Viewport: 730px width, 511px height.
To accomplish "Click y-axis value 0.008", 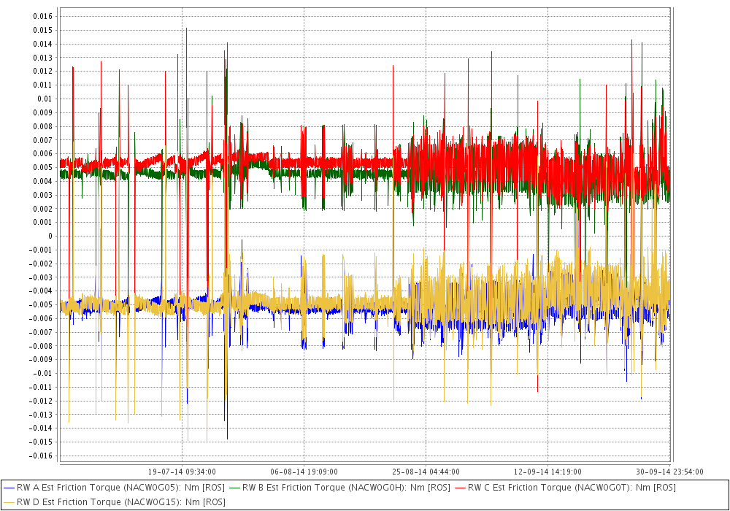I will click(x=43, y=126).
